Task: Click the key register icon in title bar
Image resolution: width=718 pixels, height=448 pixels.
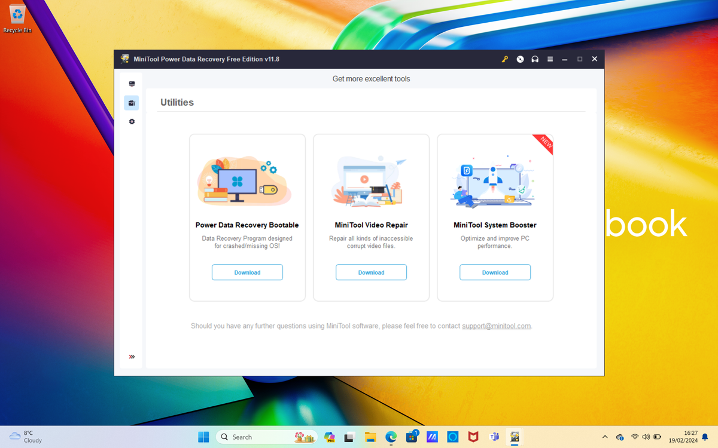Action: (x=505, y=59)
